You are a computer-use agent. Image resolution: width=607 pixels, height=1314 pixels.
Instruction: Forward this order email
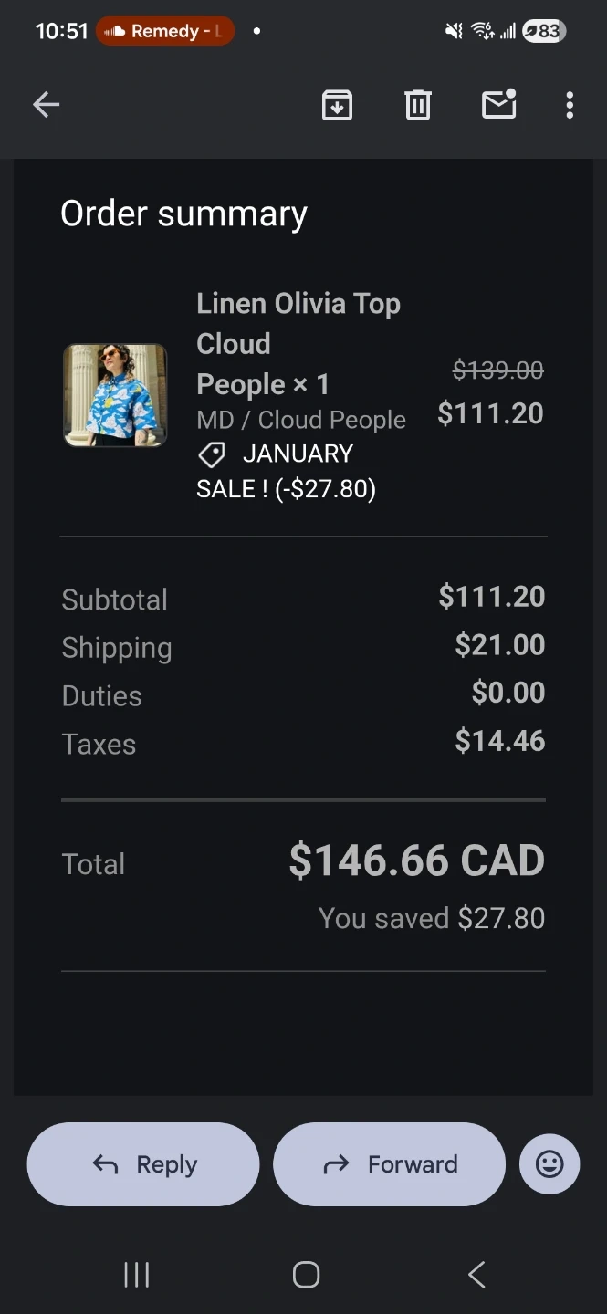389,1163
